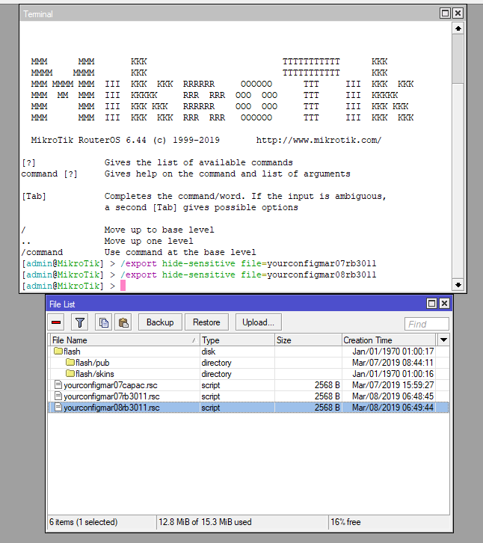Click the flash folder icon
The image size is (483, 543).
pos(58,351)
